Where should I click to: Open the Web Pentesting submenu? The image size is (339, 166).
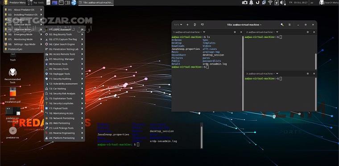[64, 123]
